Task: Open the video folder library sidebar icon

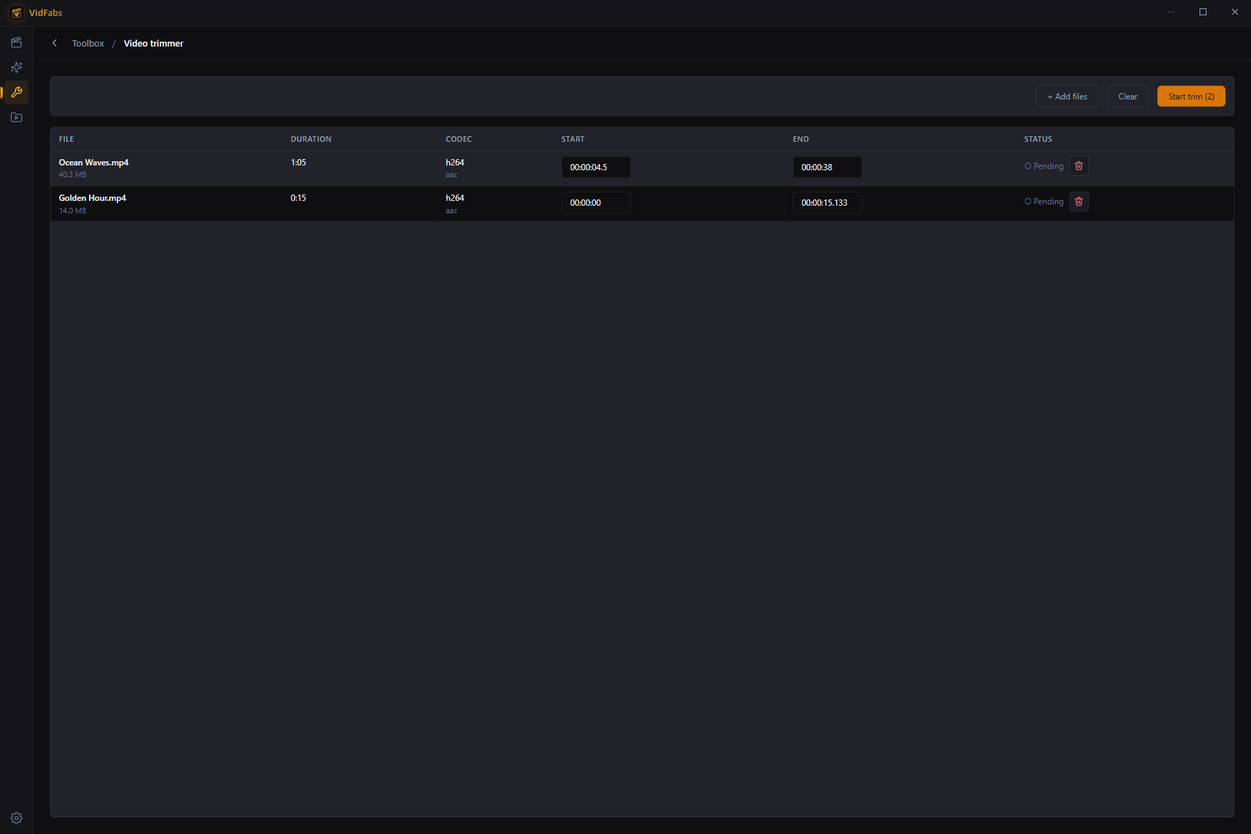Action: pyautogui.click(x=17, y=117)
